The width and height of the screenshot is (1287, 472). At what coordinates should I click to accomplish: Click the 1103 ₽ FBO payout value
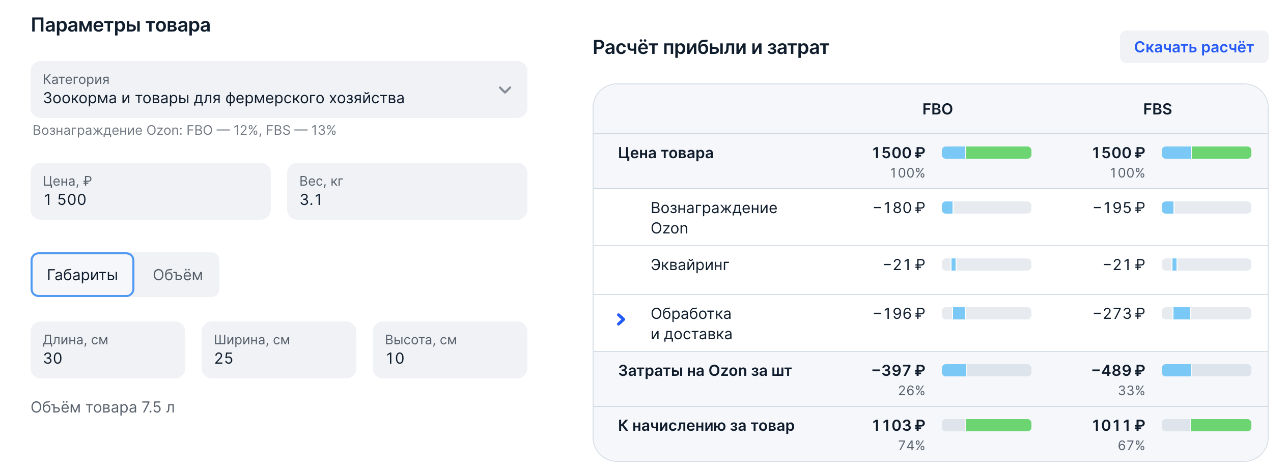pyautogui.click(x=899, y=425)
